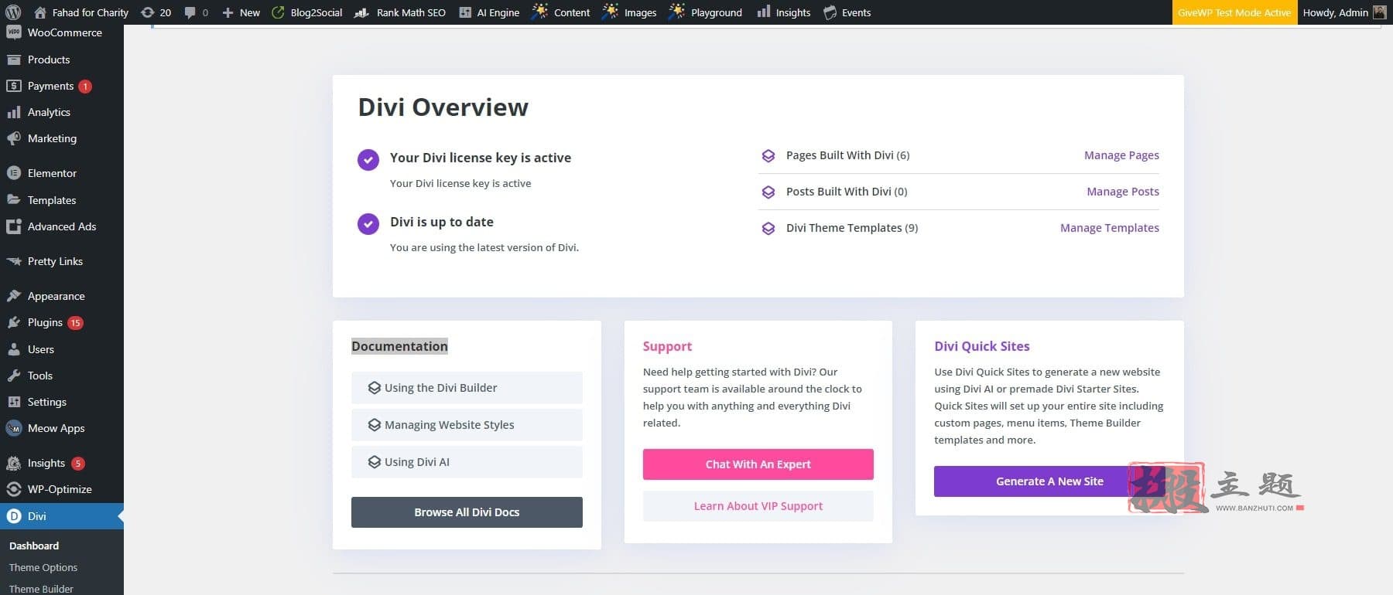Open the Blog2Social icon
The width and height of the screenshot is (1393, 595).
278,12
